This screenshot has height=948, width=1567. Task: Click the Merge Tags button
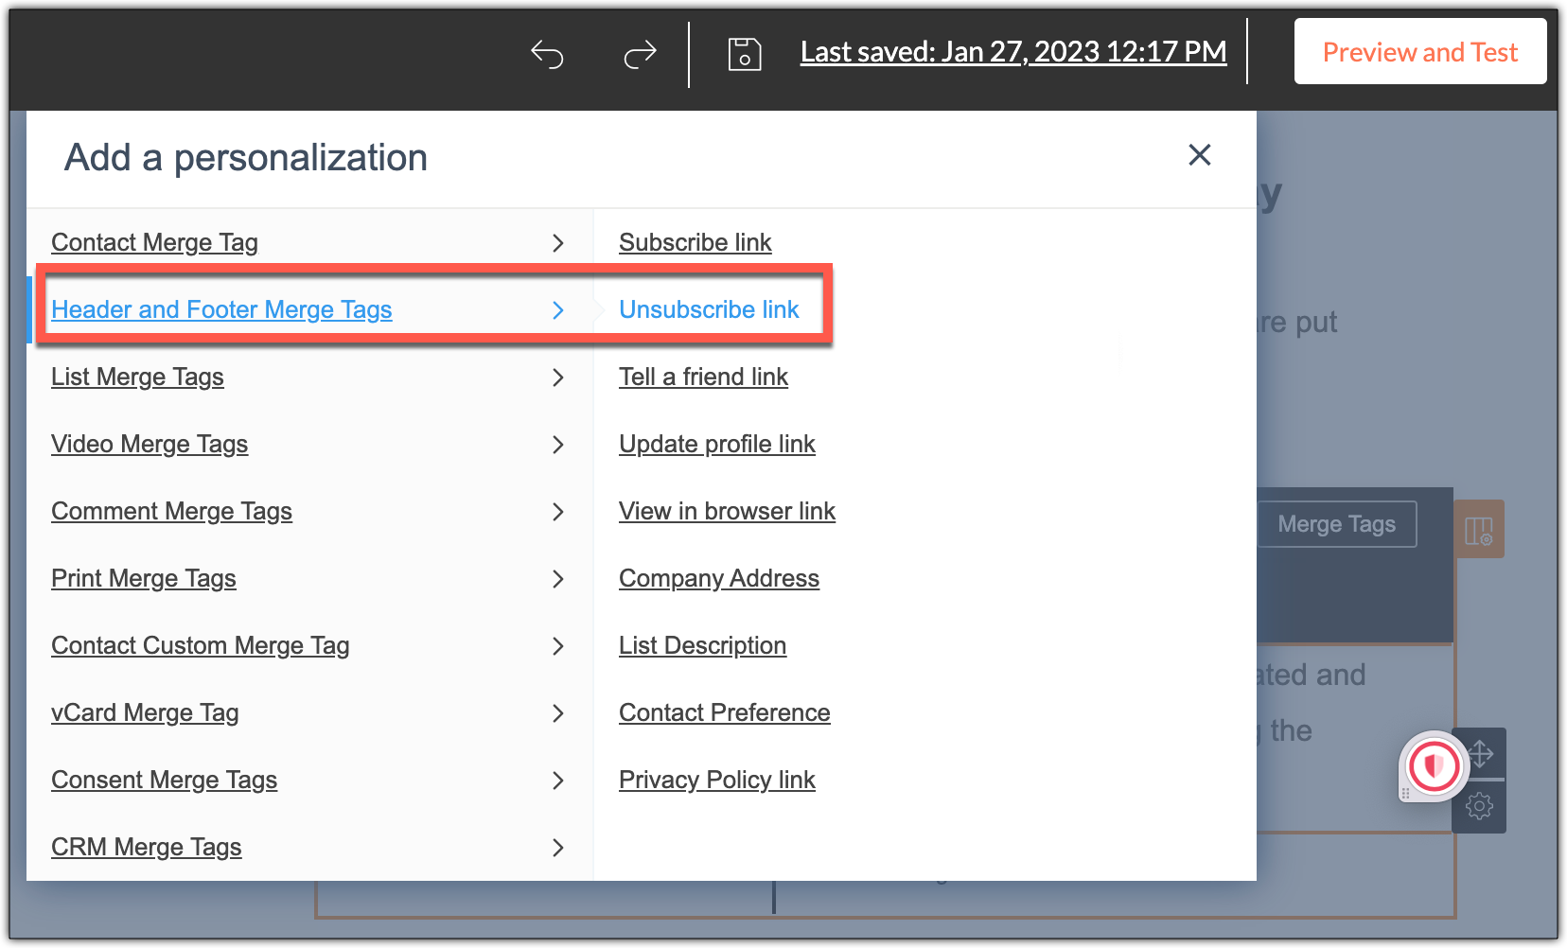tap(1336, 524)
